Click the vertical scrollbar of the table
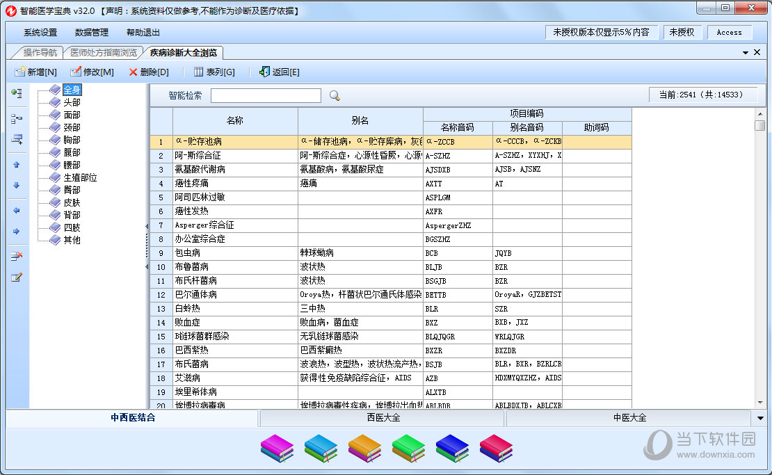Screen dimensions: 772x475 click(x=759, y=264)
